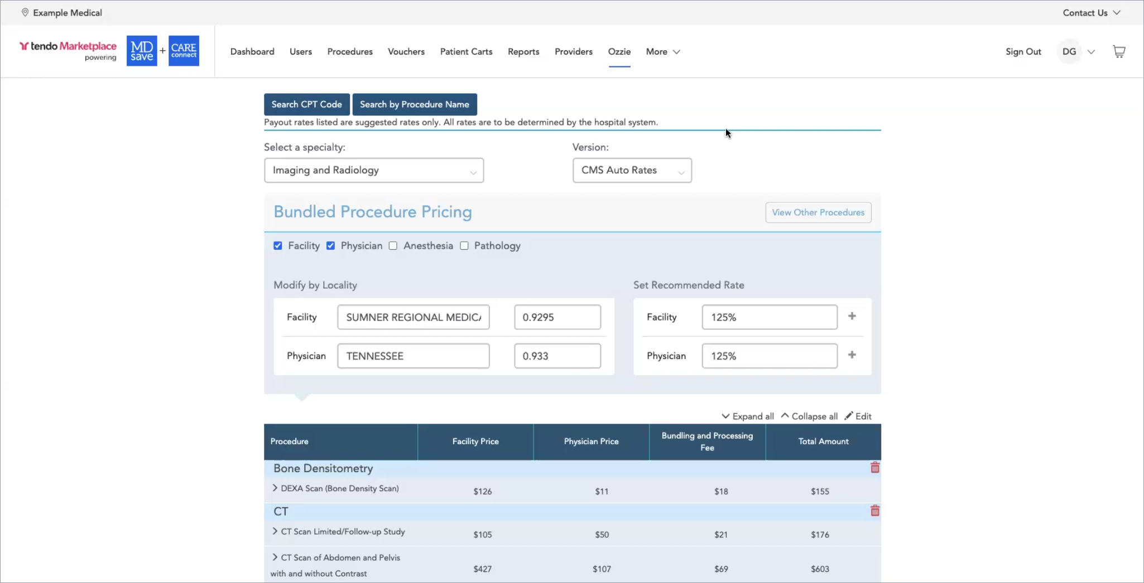This screenshot has width=1144, height=583.
Task: Click plus icon beside Facility recommended rate
Action: pos(852,317)
